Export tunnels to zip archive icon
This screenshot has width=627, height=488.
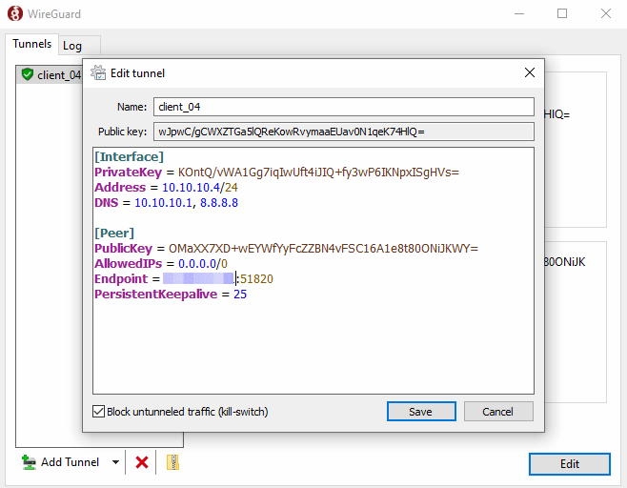[172, 462]
